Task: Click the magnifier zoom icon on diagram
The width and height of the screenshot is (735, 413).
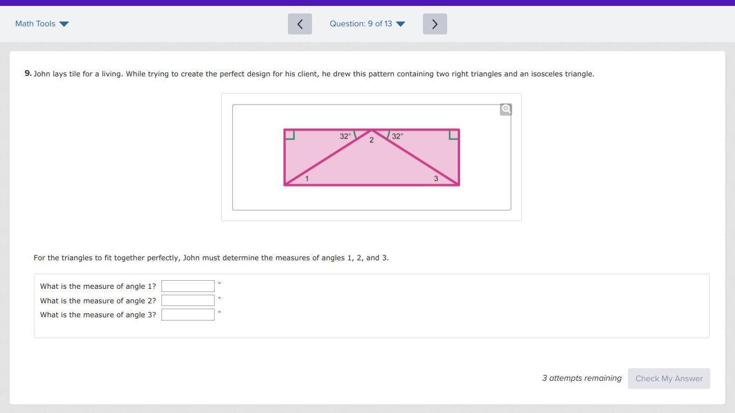Action: pyautogui.click(x=506, y=109)
